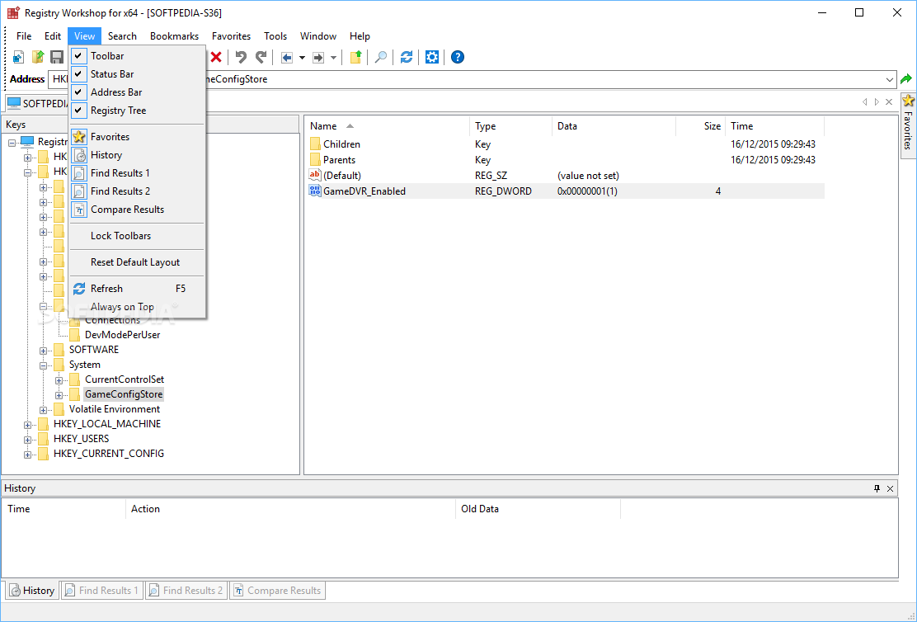
Task: Uncheck Registry Tree in the View menu
Action: (x=118, y=111)
